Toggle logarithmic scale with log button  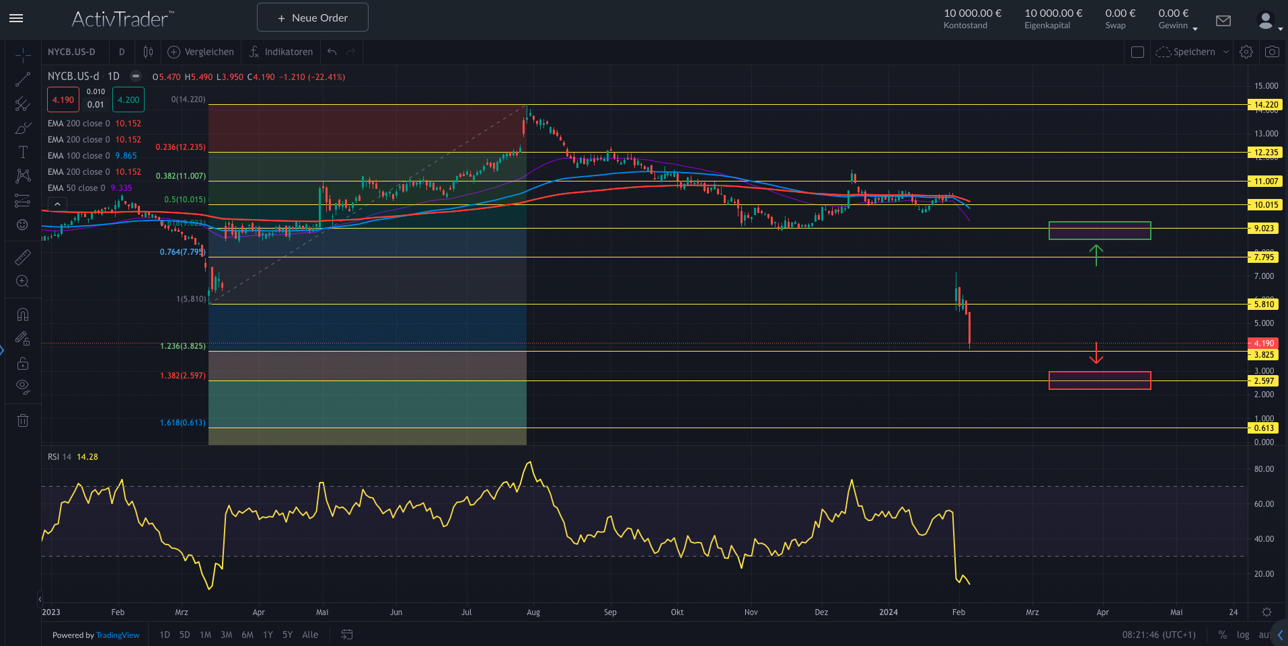coord(1243,635)
